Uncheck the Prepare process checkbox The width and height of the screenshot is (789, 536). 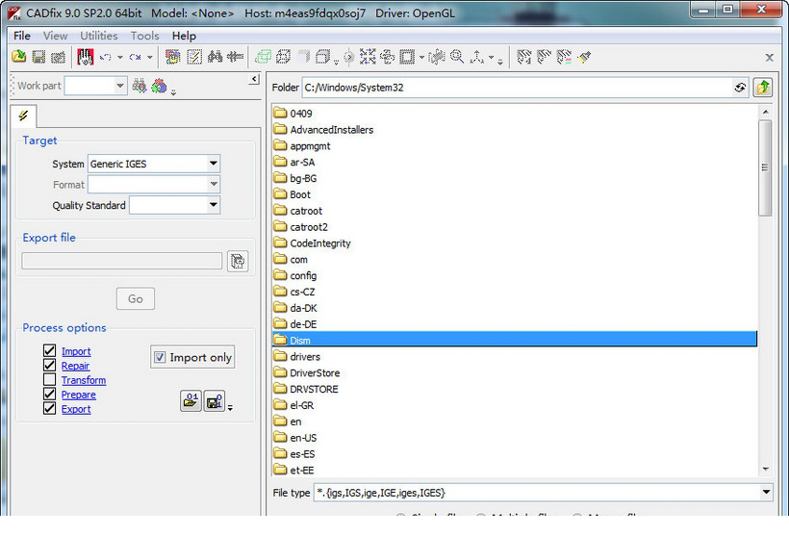(49, 394)
